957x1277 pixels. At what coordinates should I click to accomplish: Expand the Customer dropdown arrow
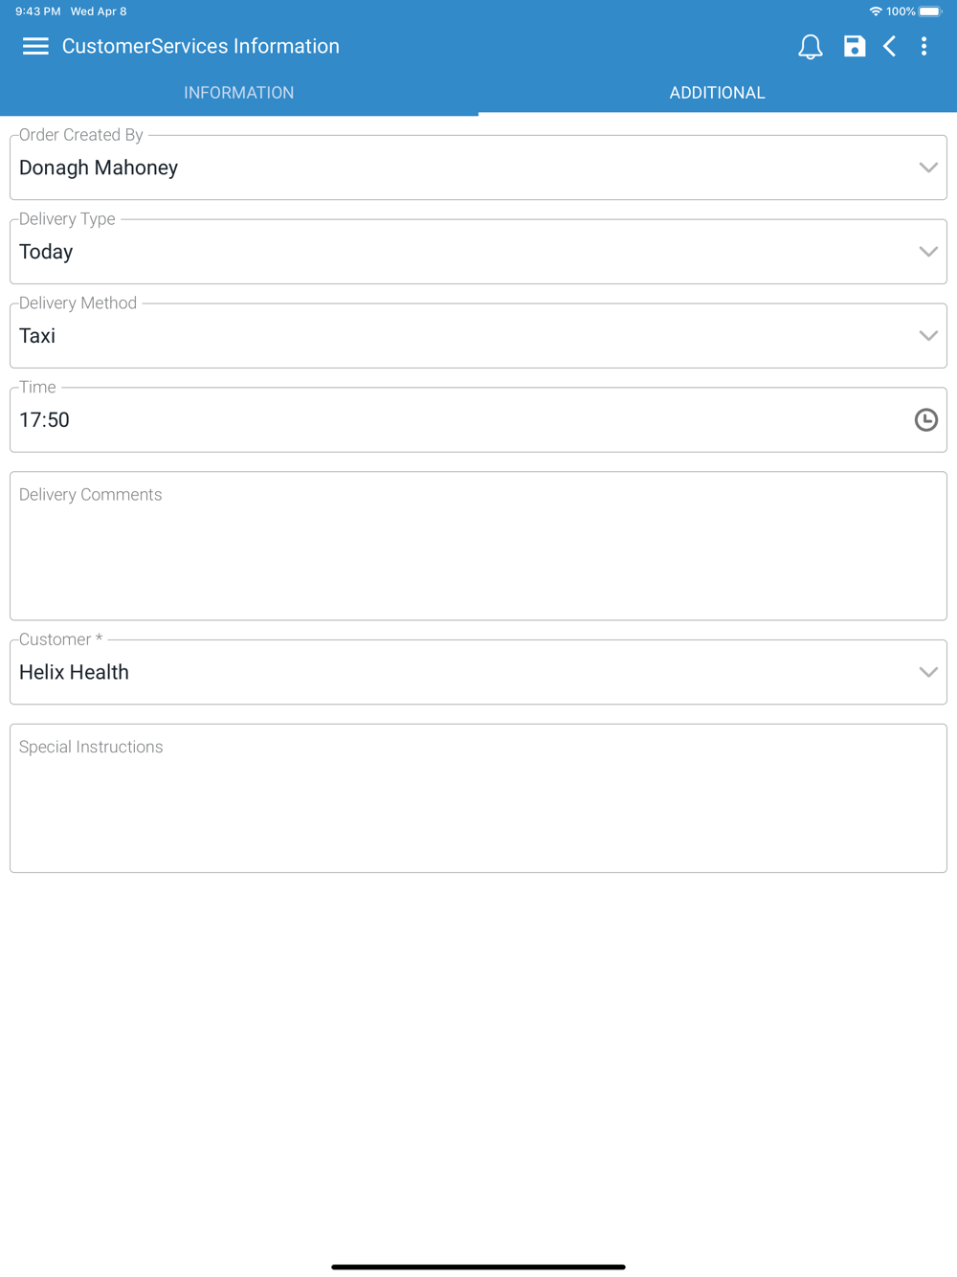(x=927, y=672)
